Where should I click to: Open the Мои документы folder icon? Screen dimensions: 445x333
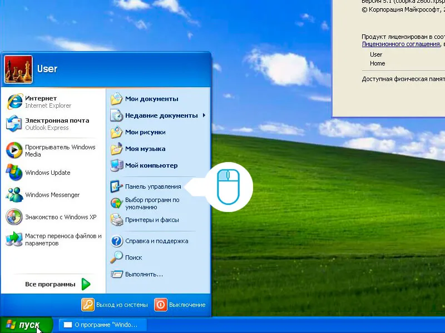tap(116, 99)
